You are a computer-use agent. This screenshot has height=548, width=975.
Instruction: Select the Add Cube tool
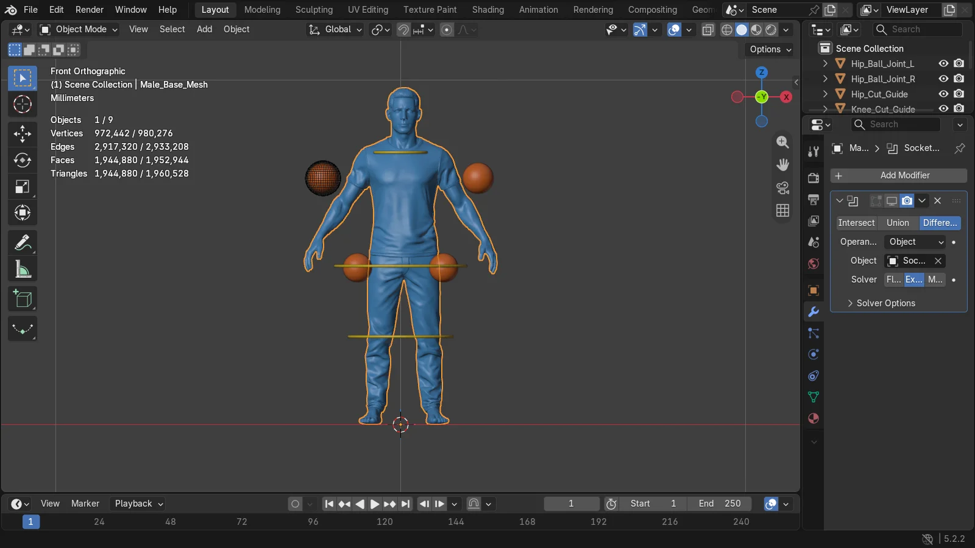click(23, 299)
